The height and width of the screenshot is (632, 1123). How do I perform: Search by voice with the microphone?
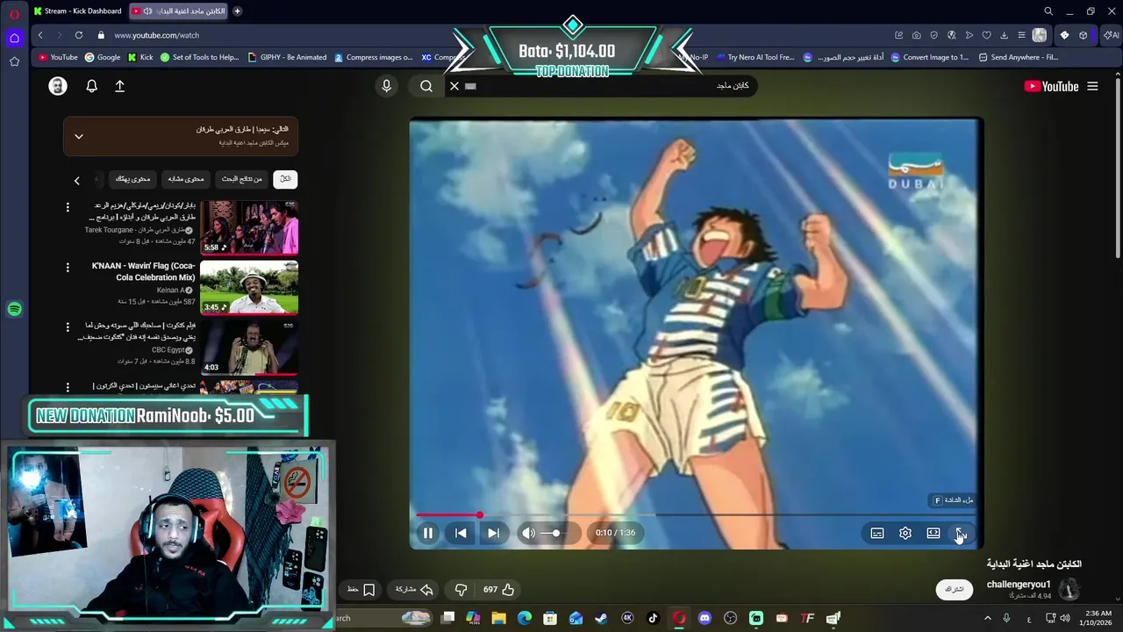(386, 86)
